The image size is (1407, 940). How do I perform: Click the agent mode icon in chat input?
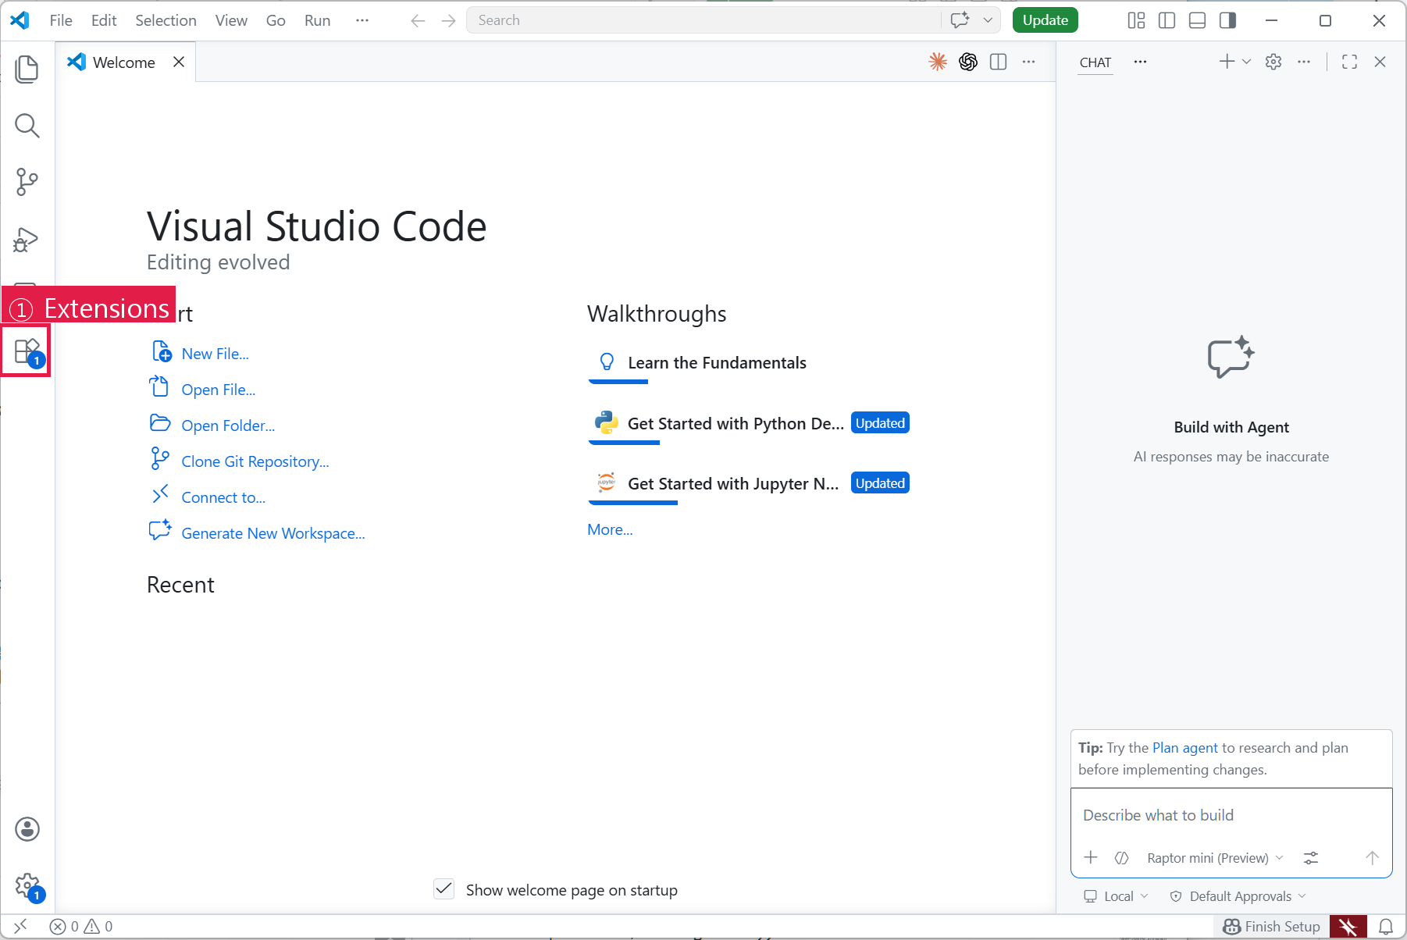point(1121,858)
